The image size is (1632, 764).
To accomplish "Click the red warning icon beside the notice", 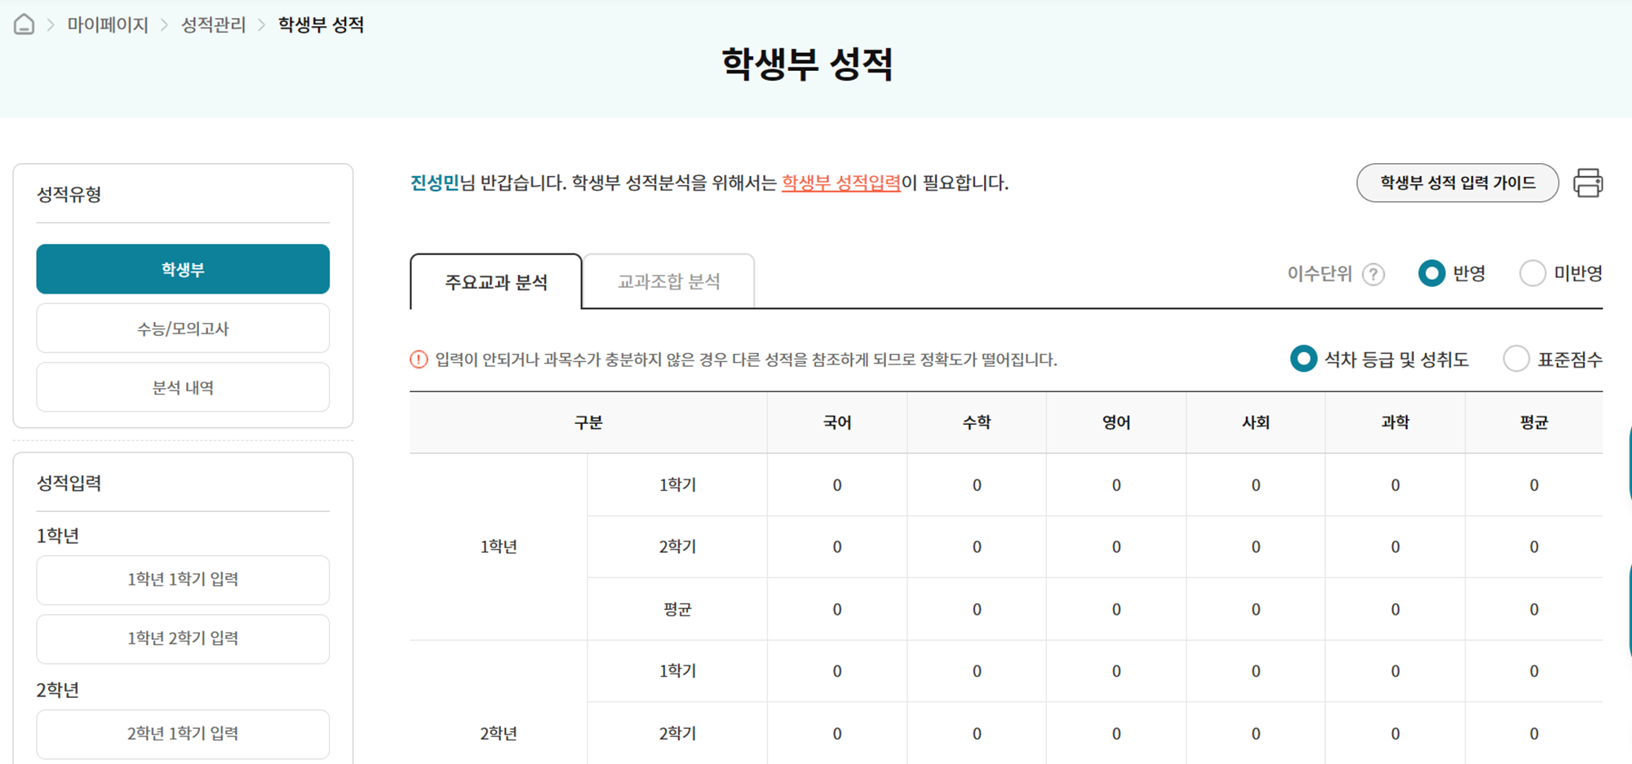I will 419,359.
